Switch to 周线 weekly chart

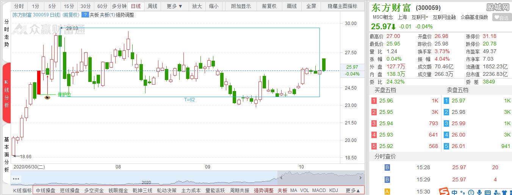pos(152,6)
